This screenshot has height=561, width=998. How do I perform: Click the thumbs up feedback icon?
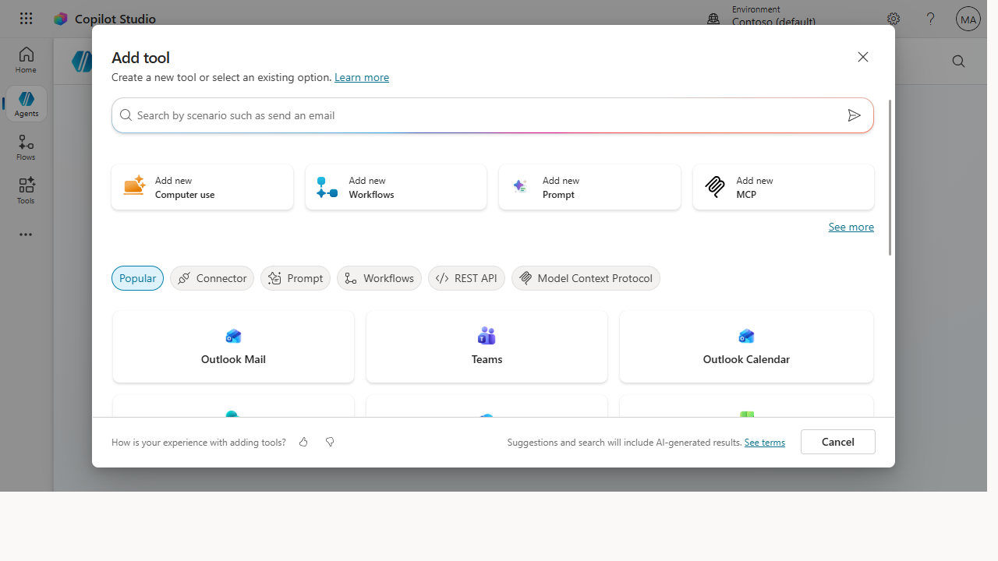coord(303,442)
